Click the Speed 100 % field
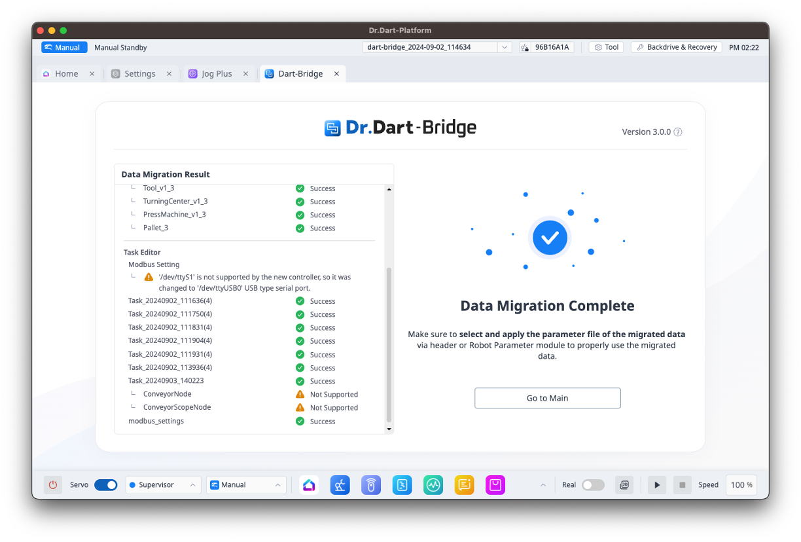 [x=741, y=485]
